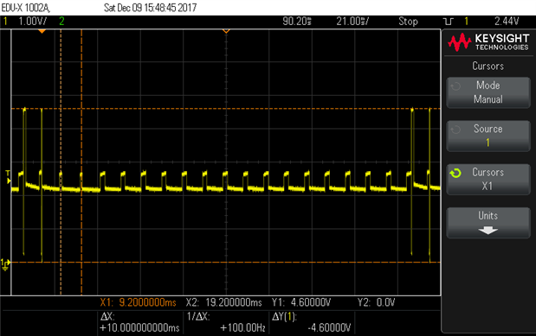Viewport: 536px width, 336px height.
Task: Click the center time reference triangle marker
Action: (226, 31)
